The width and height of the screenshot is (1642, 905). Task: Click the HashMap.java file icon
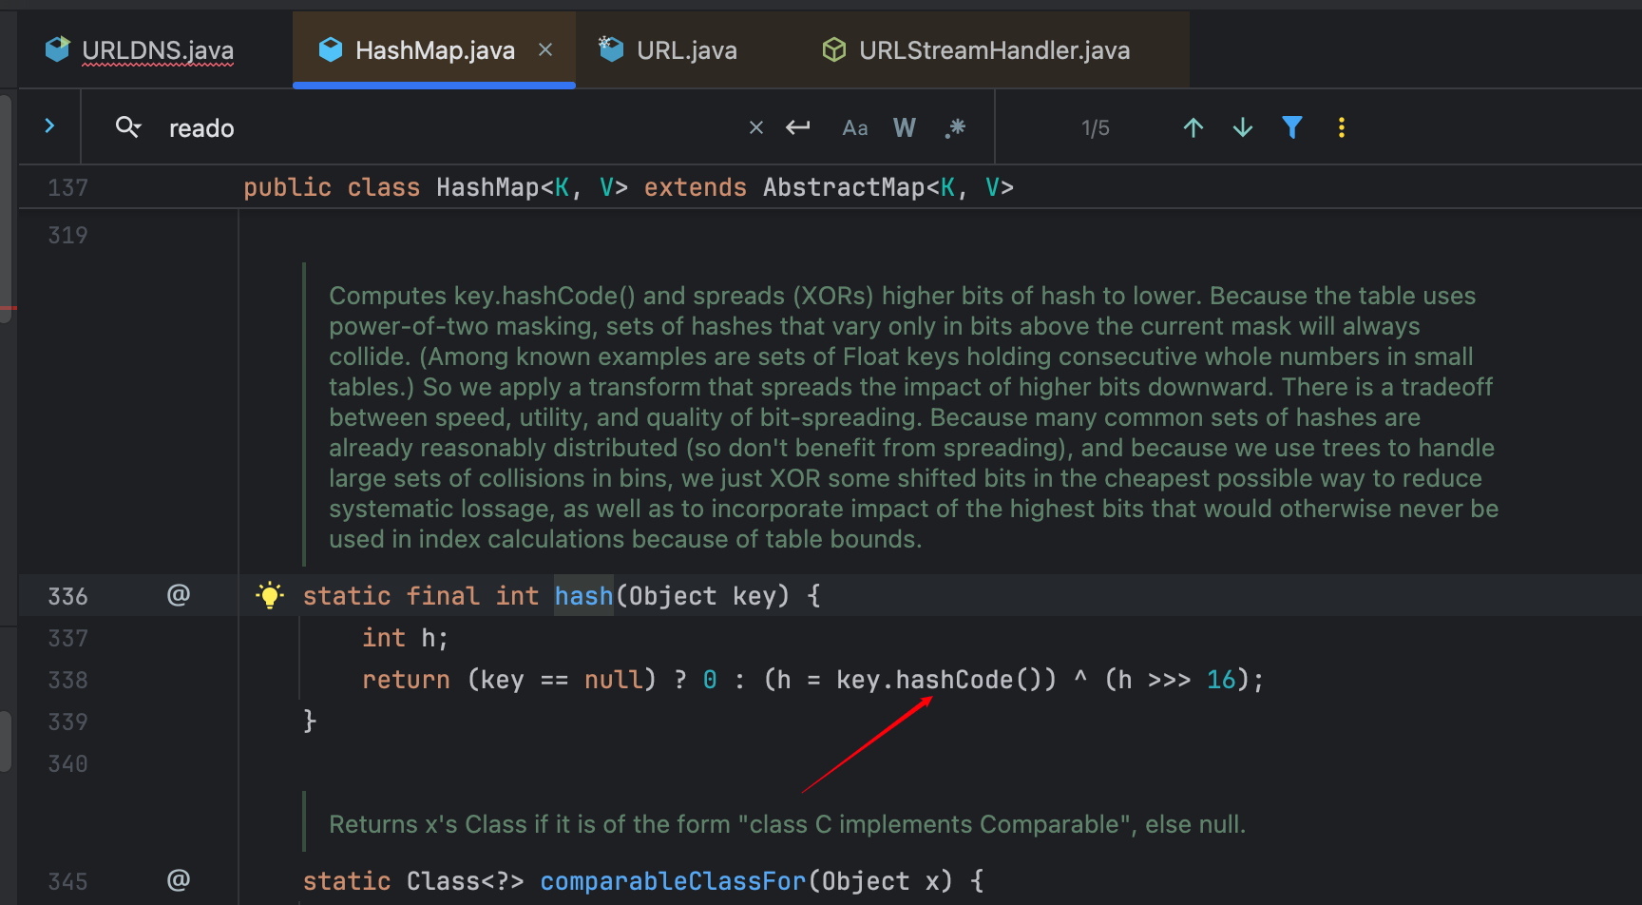click(x=330, y=49)
